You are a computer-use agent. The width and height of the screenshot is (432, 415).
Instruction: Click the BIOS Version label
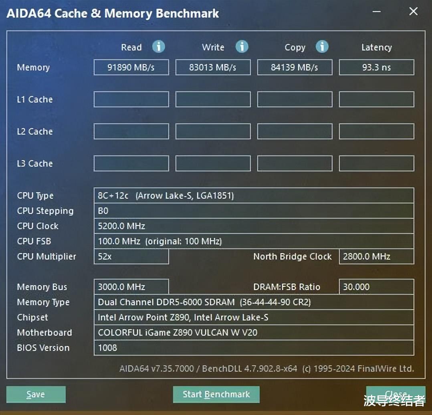43,348
